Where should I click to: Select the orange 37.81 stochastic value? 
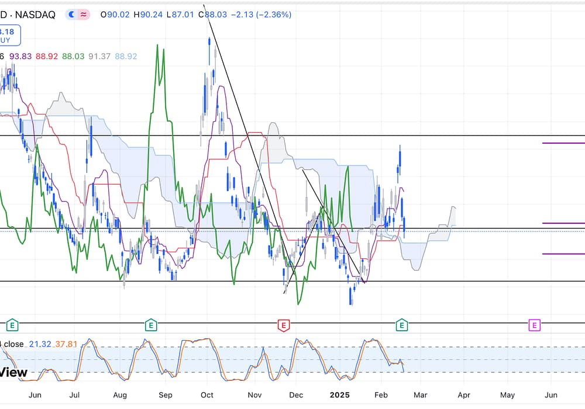point(65,344)
